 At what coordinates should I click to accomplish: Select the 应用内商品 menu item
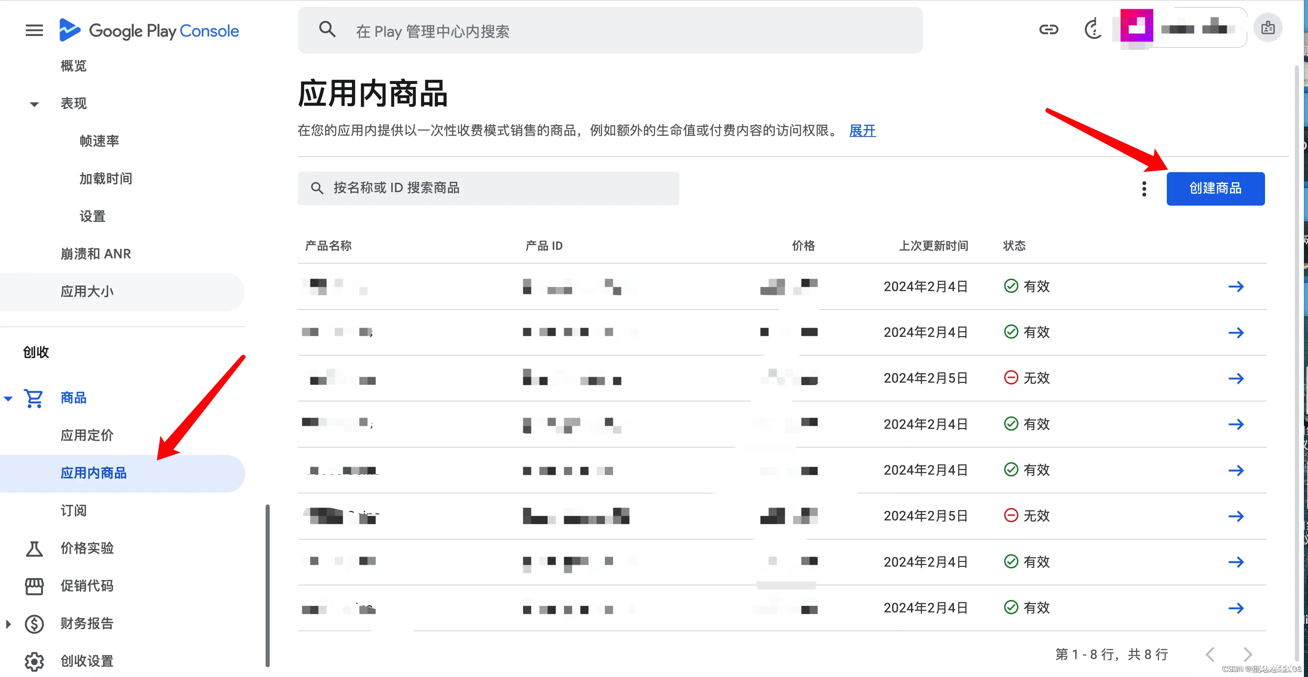pos(94,472)
